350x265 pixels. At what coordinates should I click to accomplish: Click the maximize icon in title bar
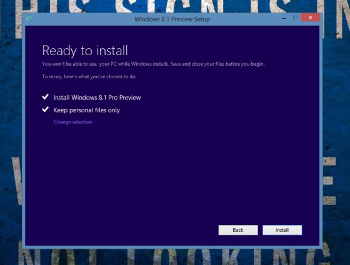click(295, 18)
